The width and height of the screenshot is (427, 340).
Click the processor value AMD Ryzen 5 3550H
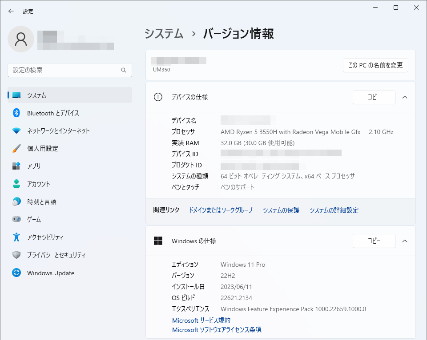coord(290,132)
